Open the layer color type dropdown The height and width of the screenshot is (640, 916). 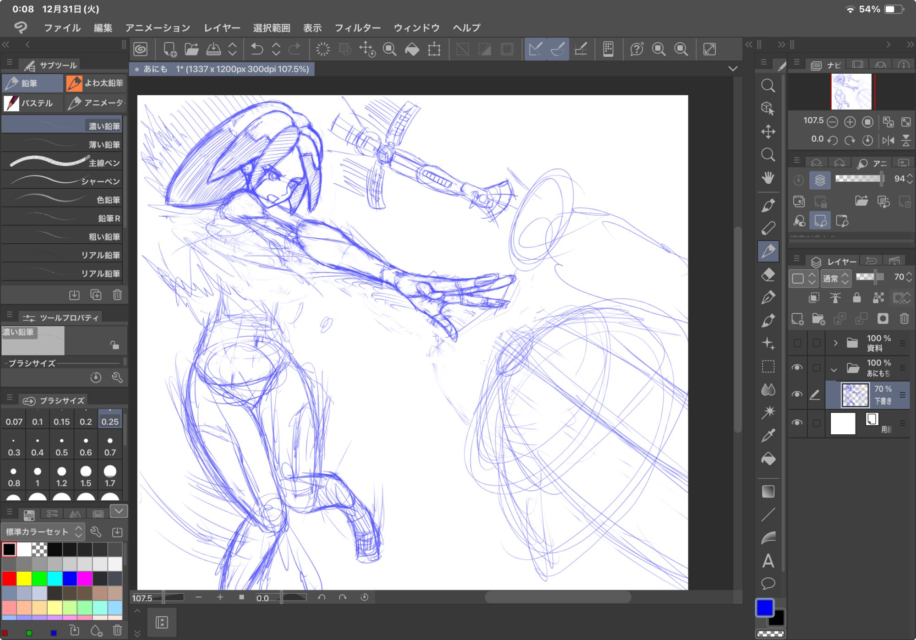(803, 278)
